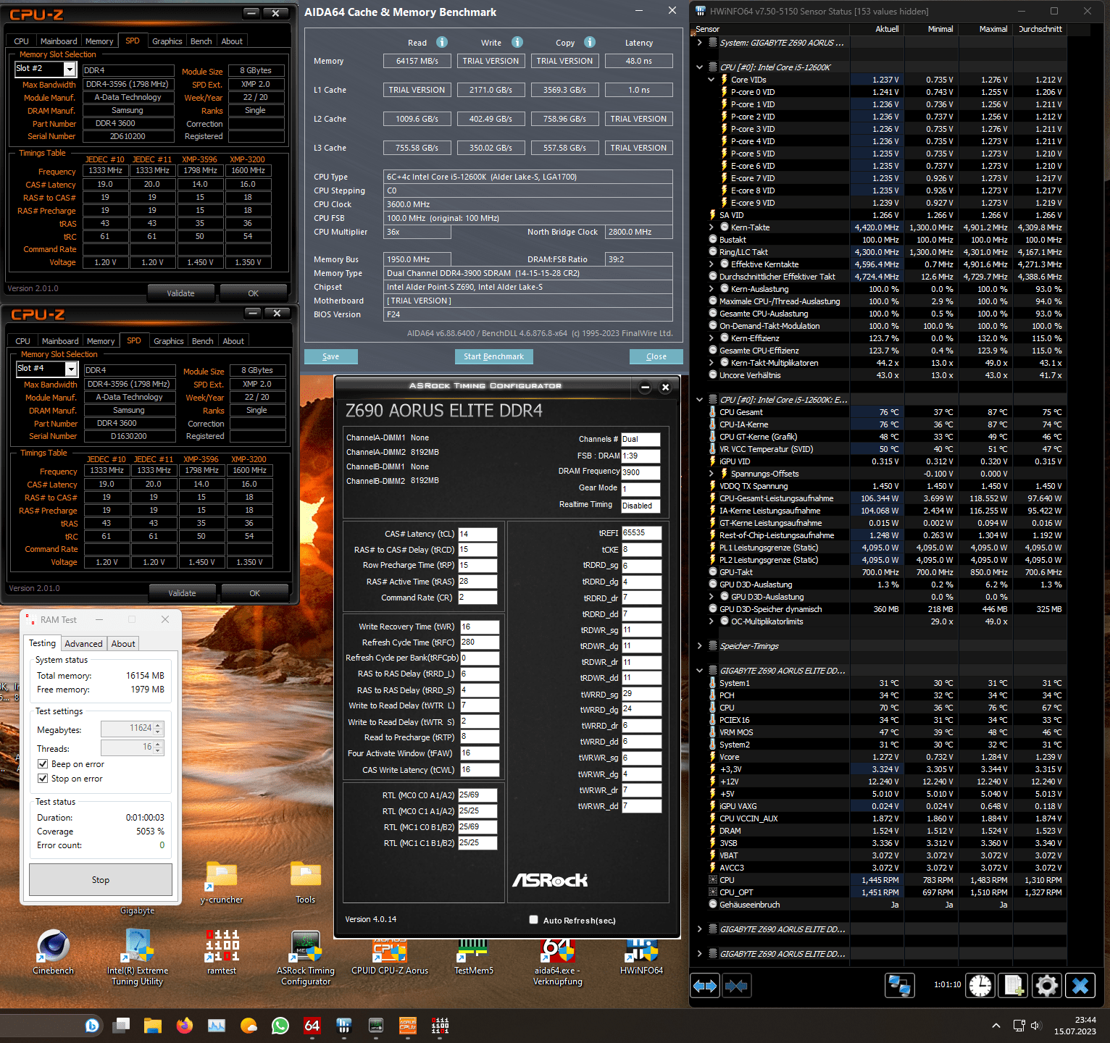This screenshot has height=1043, width=1110.
Task: Click the blue X close sensors icon
Action: point(1080,986)
